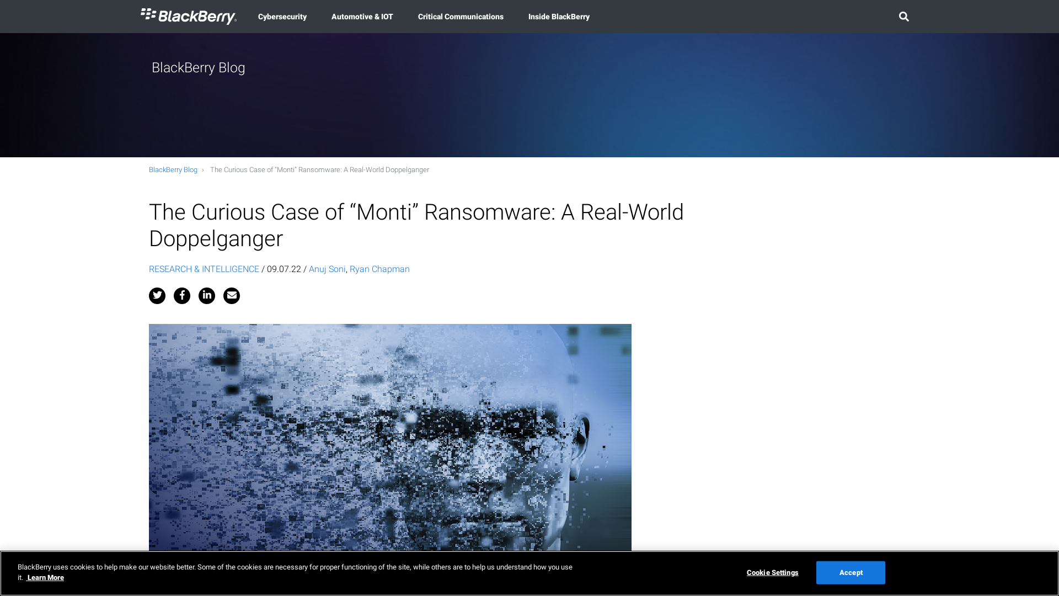Click the BlackBerry logo

click(188, 17)
